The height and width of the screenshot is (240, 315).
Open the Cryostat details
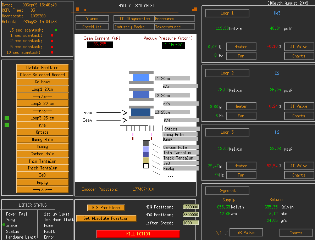[227, 191]
